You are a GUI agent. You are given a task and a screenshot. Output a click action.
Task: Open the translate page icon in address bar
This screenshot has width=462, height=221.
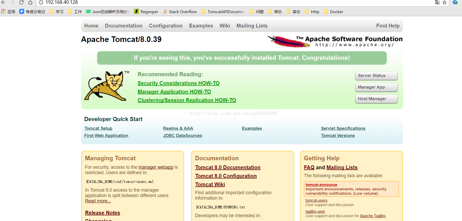click(x=437, y=2)
